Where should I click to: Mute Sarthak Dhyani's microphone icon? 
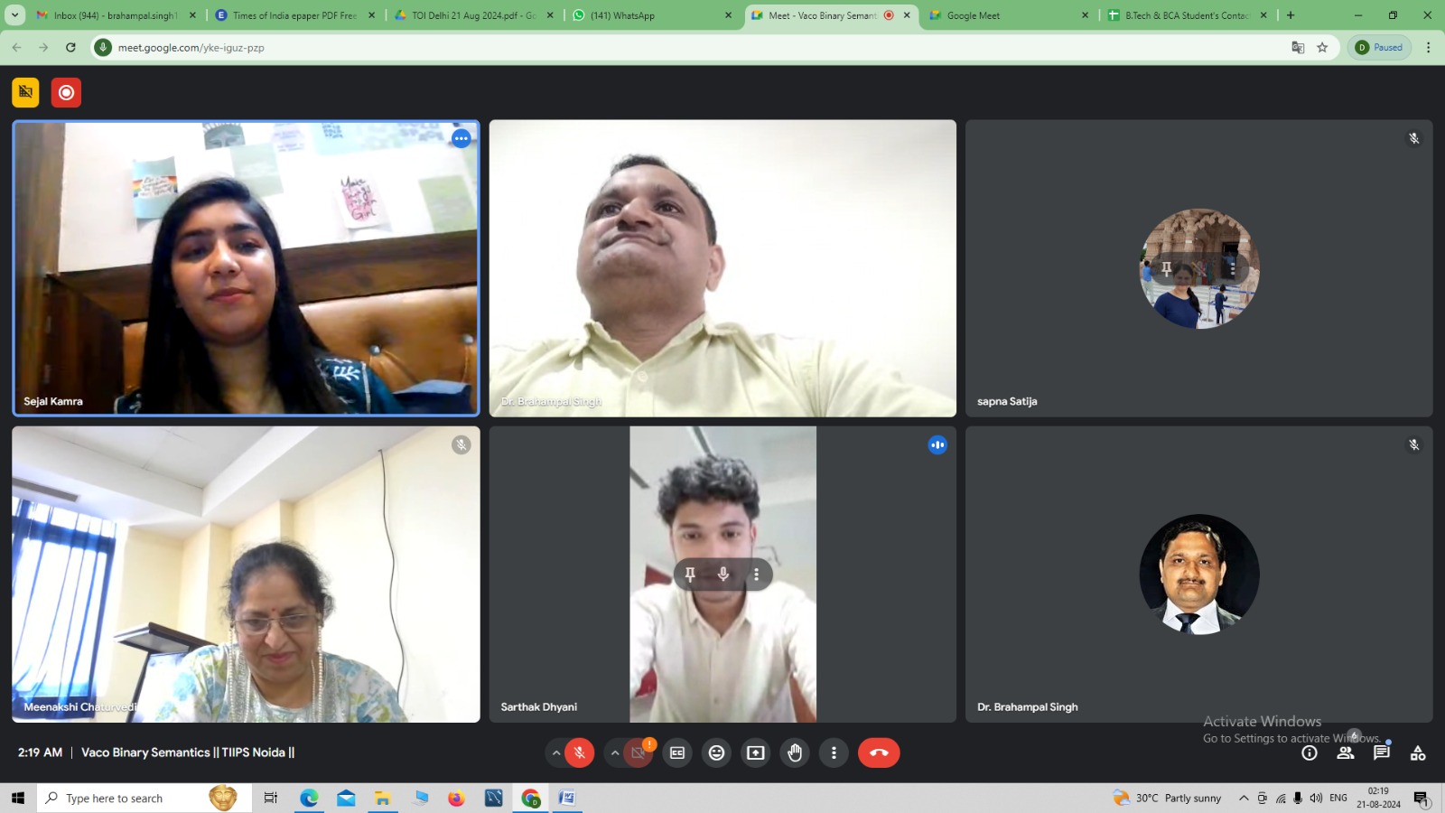[x=723, y=574]
